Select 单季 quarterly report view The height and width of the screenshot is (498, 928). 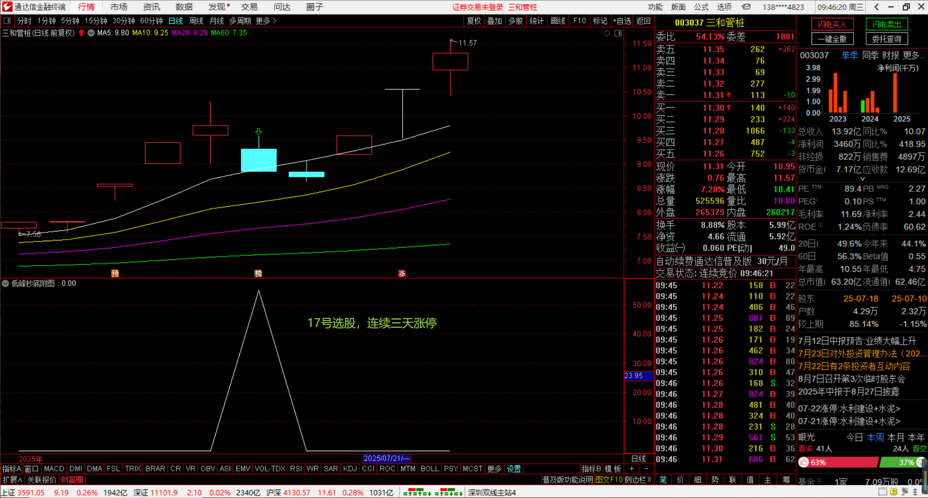click(x=850, y=56)
